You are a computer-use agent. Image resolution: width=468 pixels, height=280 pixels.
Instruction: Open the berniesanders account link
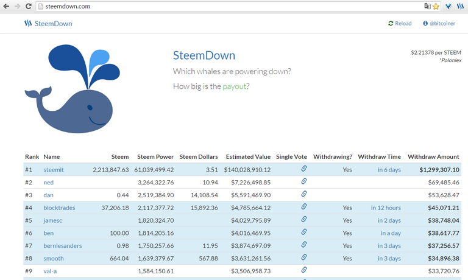(62, 246)
